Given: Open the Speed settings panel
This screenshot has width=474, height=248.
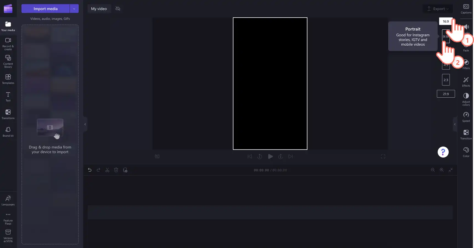Looking at the screenshot, I should 466,117.
